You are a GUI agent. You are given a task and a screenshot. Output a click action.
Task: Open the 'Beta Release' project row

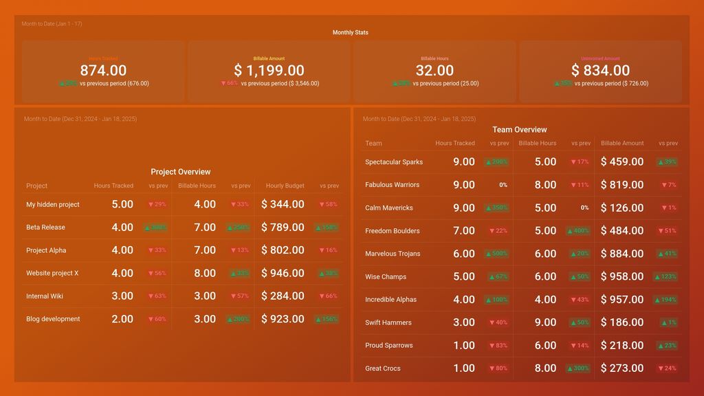[x=182, y=227]
